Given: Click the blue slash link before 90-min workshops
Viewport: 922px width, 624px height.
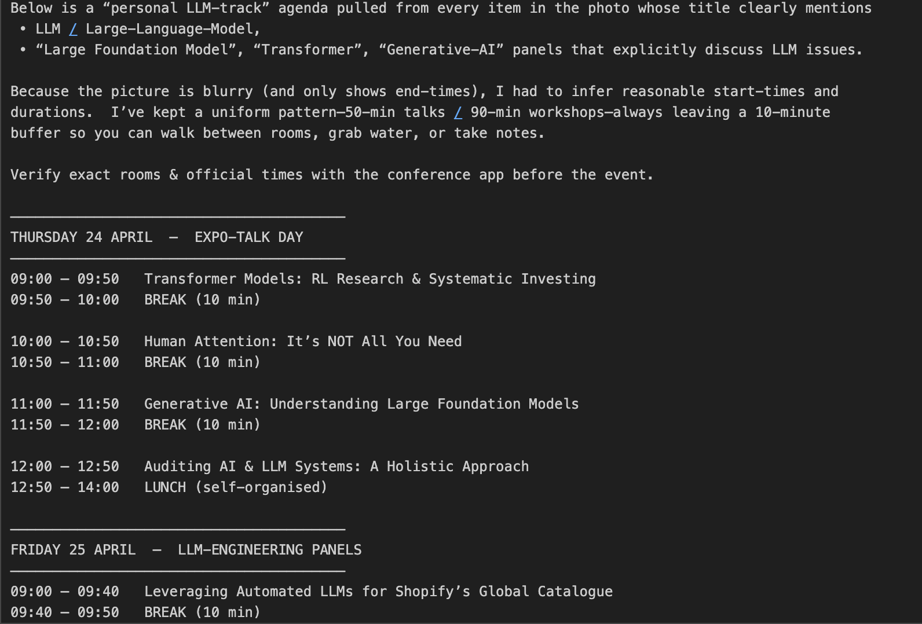Looking at the screenshot, I should 458,112.
